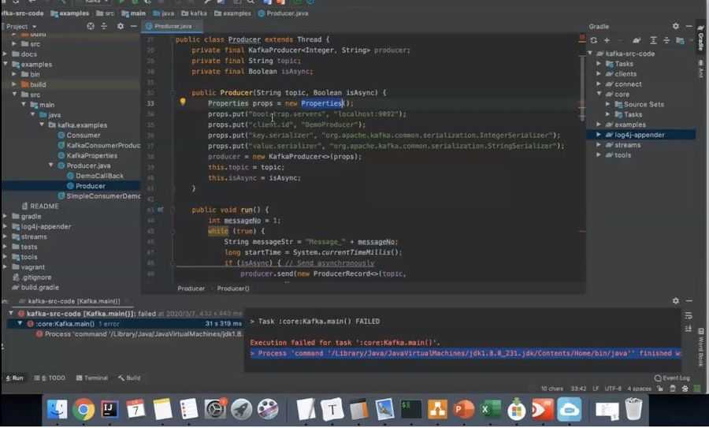Open PowerPoint from the dock

463,409
